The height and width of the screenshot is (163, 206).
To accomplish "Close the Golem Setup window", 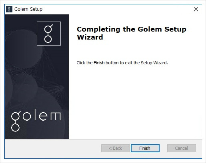I will (x=196, y=9).
